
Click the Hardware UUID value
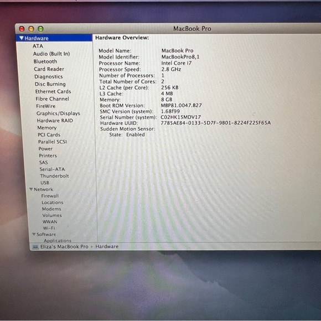[x=215, y=123]
